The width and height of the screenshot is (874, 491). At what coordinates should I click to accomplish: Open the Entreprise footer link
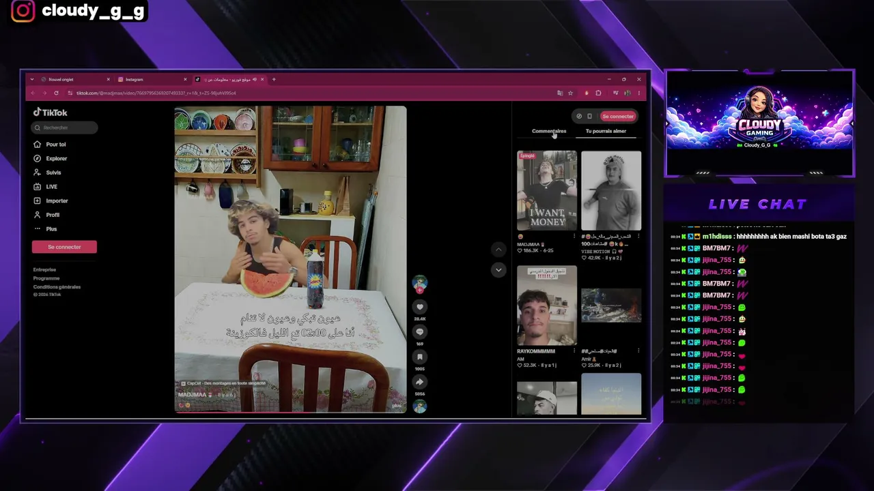pos(44,270)
